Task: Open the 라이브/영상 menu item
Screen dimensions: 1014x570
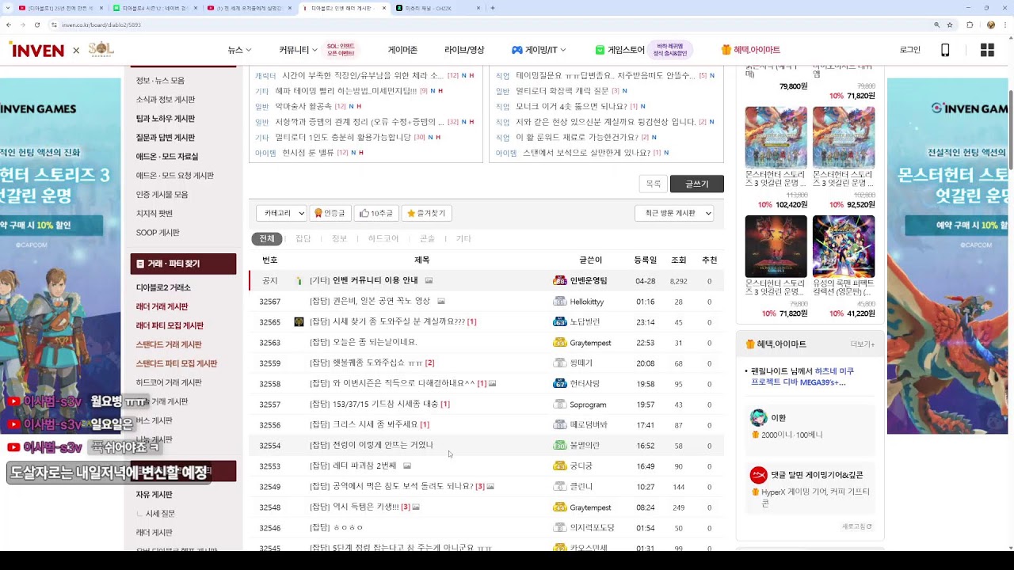Action: [464, 50]
